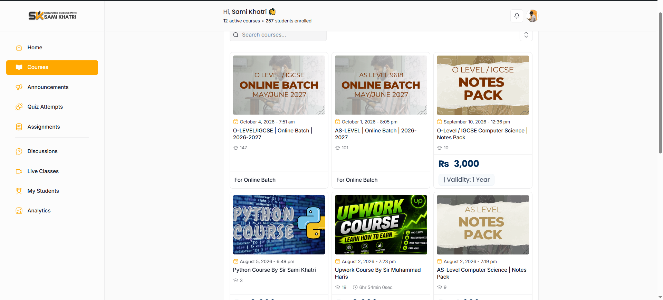This screenshot has width=663, height=300.
Task: Click the Rs 3,000 price
Action: (459, 164)
